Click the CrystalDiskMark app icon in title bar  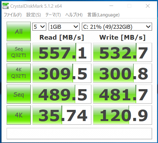[6, 6]
